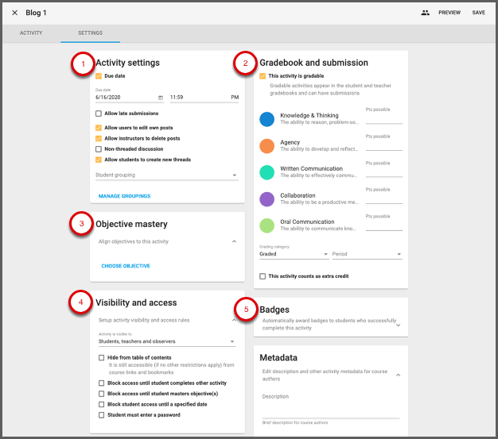
Task: Enable Allow late submissions checkbox
Action: [99, 114]
